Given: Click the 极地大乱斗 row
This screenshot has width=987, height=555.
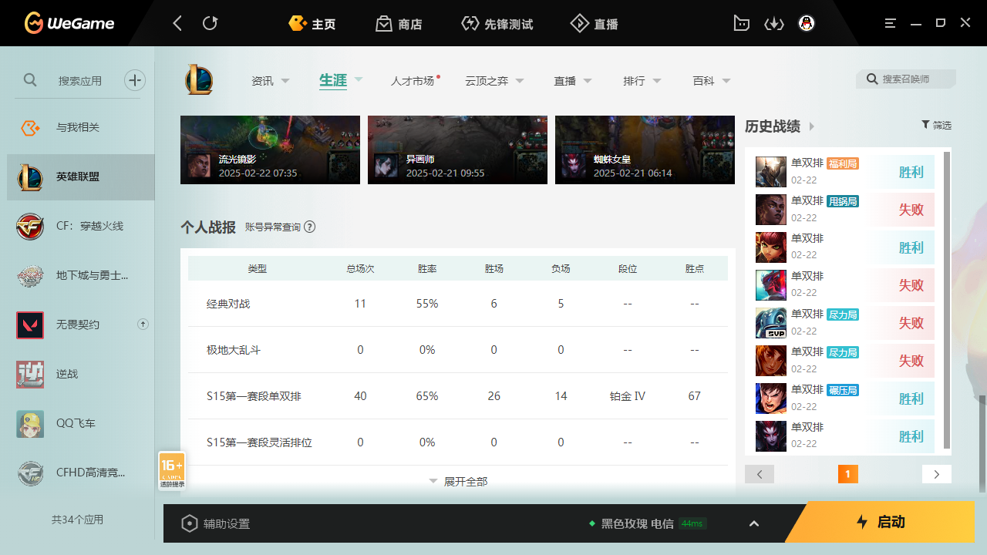Looking at the screenshot, I should click(x=458, y=350).
